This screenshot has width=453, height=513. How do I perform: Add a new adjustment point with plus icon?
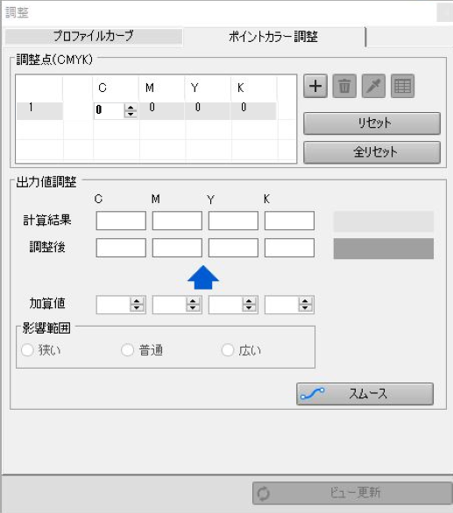315,87
